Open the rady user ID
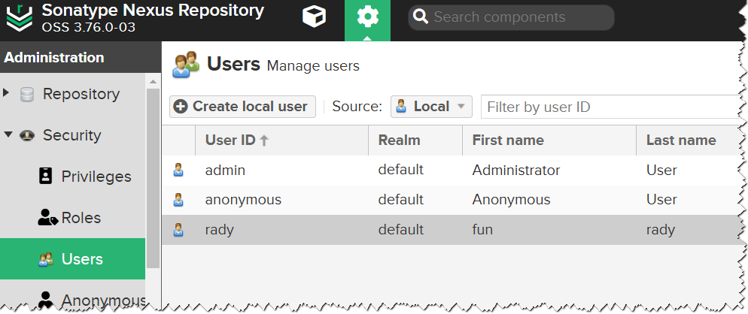Image resolution: width=748 pixels, height=314 pixels. click(x=220, y=230)
